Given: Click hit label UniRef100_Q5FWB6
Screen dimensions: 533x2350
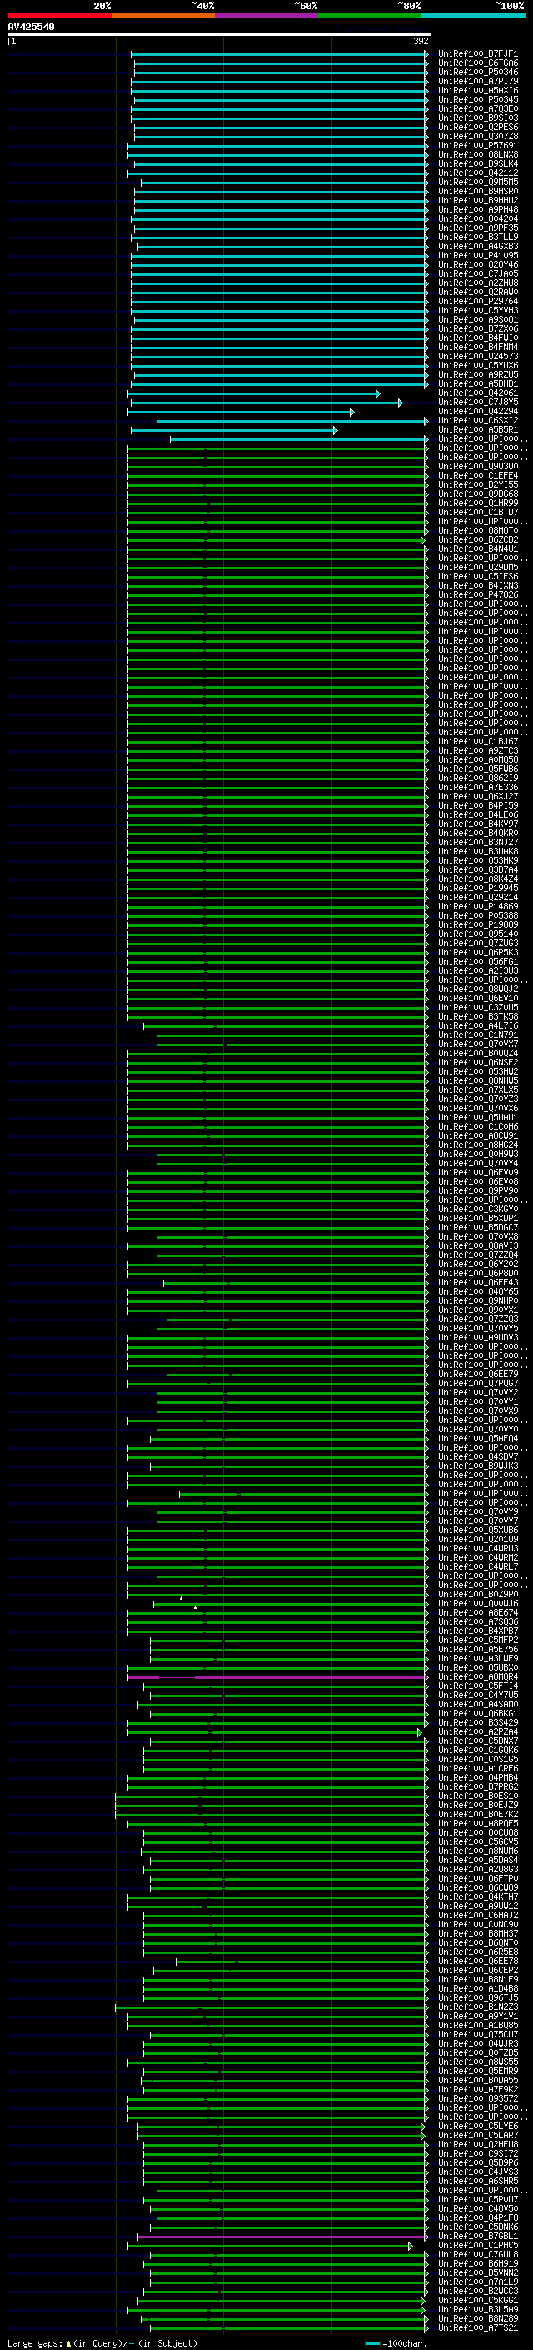Looking at the screenshot, I should click(477, 768).
